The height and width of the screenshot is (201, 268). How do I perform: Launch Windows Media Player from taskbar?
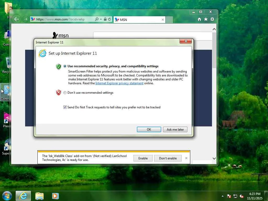pos(55,196)
